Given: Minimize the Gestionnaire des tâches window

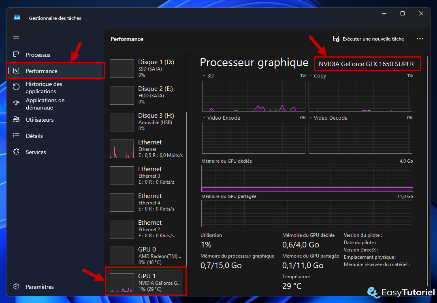Looking at the screenshot, I should 384,13.
